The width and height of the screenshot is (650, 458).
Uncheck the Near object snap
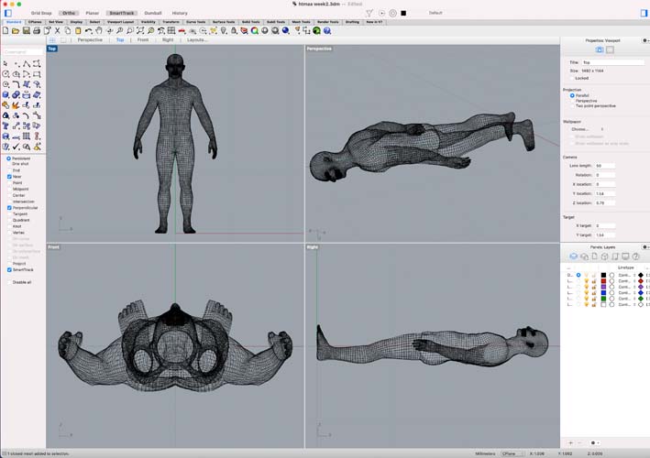(9, 177)
